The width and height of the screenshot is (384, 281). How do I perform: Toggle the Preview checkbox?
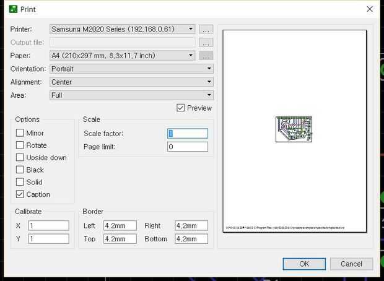point(180,108)
